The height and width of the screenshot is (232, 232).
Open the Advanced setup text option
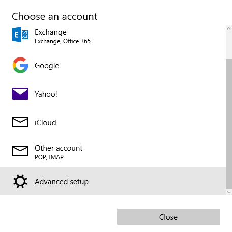coord(62,182)
